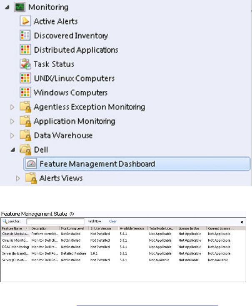The image size is (252, 306).
Task: Expand Agentless Exception Monitoring folder
Action: tap(12, 107)
